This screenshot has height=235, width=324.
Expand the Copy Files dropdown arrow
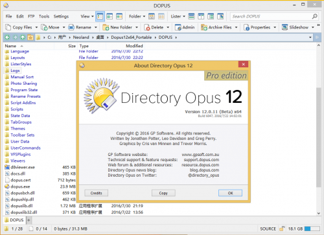pyautogui.click(x=36, y=27)
